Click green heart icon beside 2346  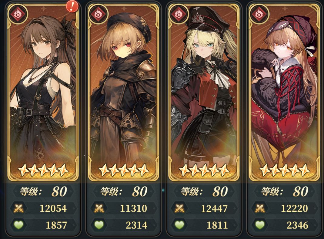pos(260,225)
